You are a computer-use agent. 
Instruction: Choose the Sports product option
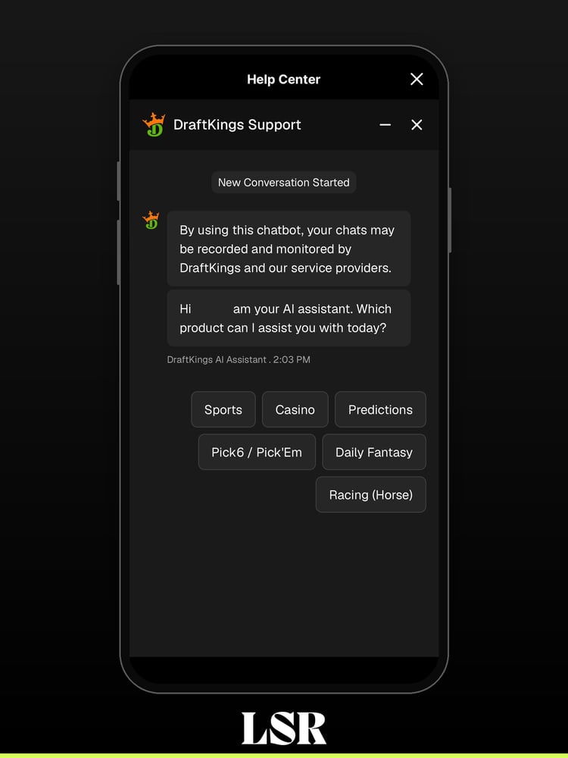[x=223, y=409]
